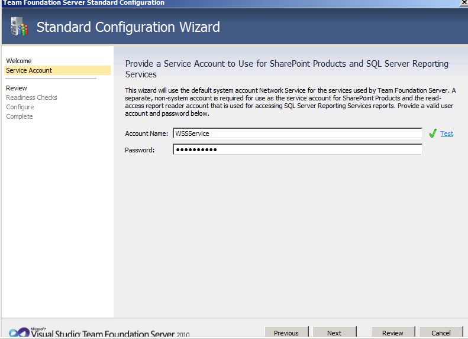468x339 pixels.
Task: Go to the Welcome step
Action: (19, 61)
